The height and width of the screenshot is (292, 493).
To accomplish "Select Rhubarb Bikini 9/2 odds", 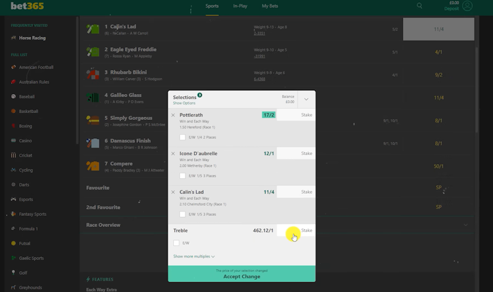I will [439, 75].
